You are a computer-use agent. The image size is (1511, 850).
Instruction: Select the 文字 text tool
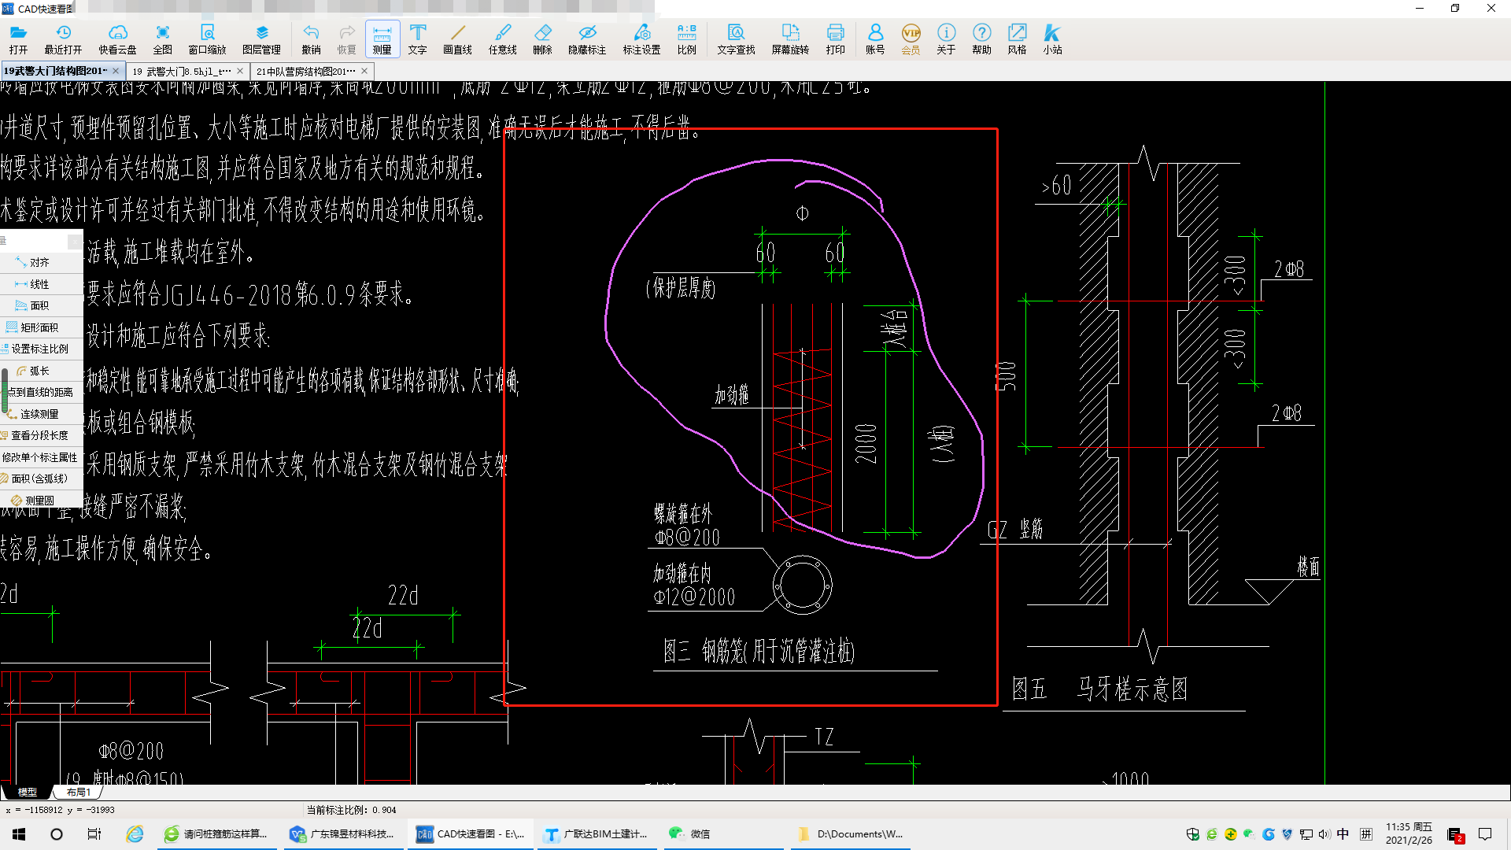point(417,39)
